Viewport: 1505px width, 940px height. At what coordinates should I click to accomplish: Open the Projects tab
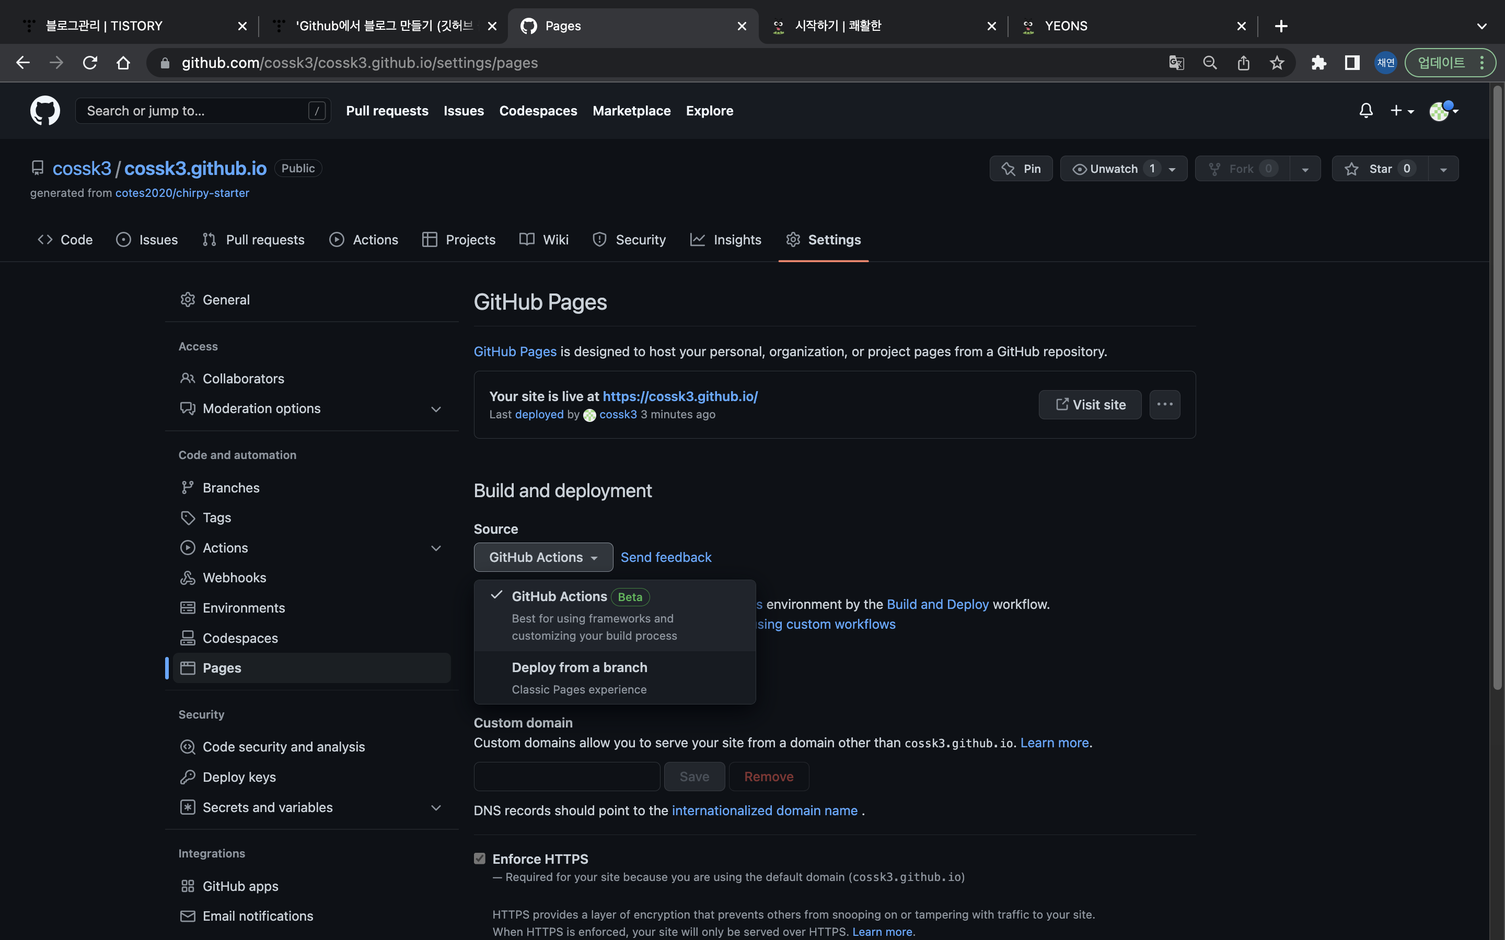coord(458,240)
